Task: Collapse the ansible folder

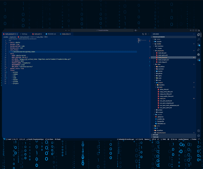Action: click(x=173, y=44)
